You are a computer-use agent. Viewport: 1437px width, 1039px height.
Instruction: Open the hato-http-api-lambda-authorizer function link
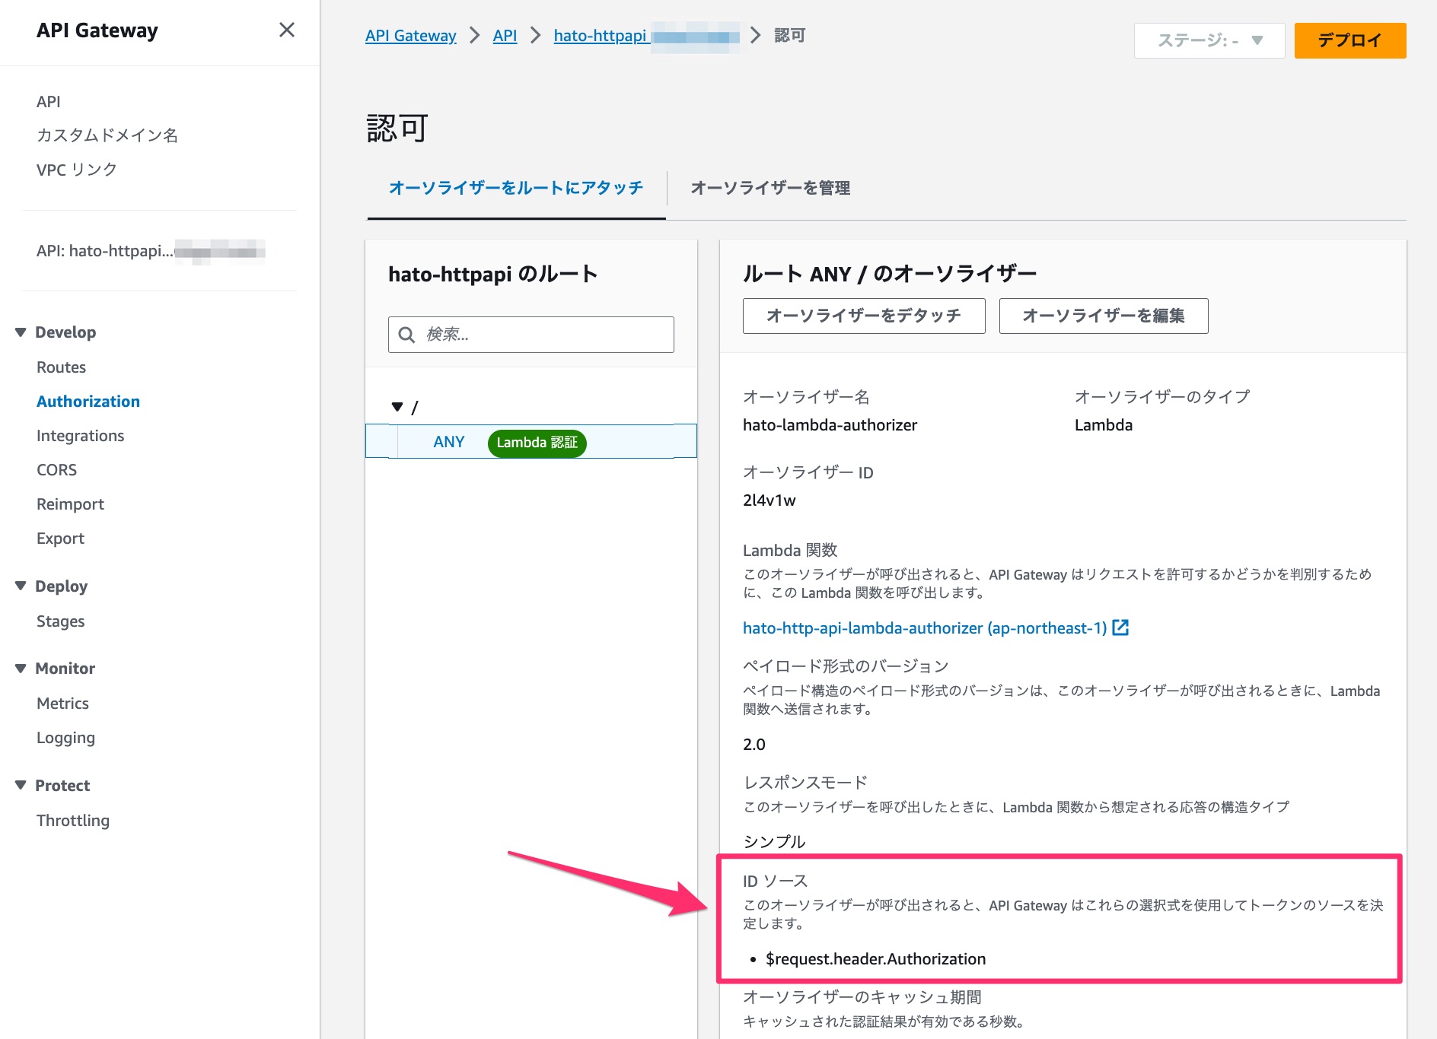click(860, 628)
